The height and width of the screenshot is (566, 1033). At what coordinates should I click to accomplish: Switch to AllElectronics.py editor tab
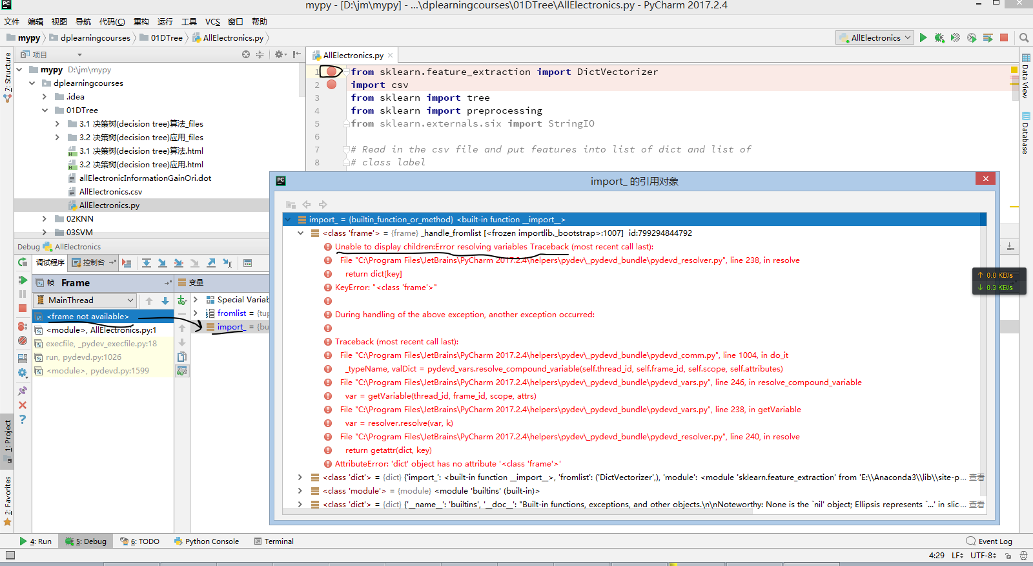click(353, 55)
